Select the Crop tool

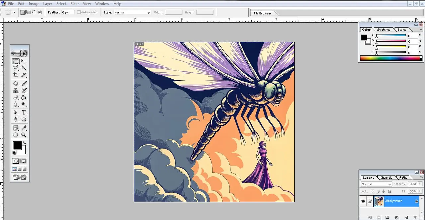tap(16, 75)
